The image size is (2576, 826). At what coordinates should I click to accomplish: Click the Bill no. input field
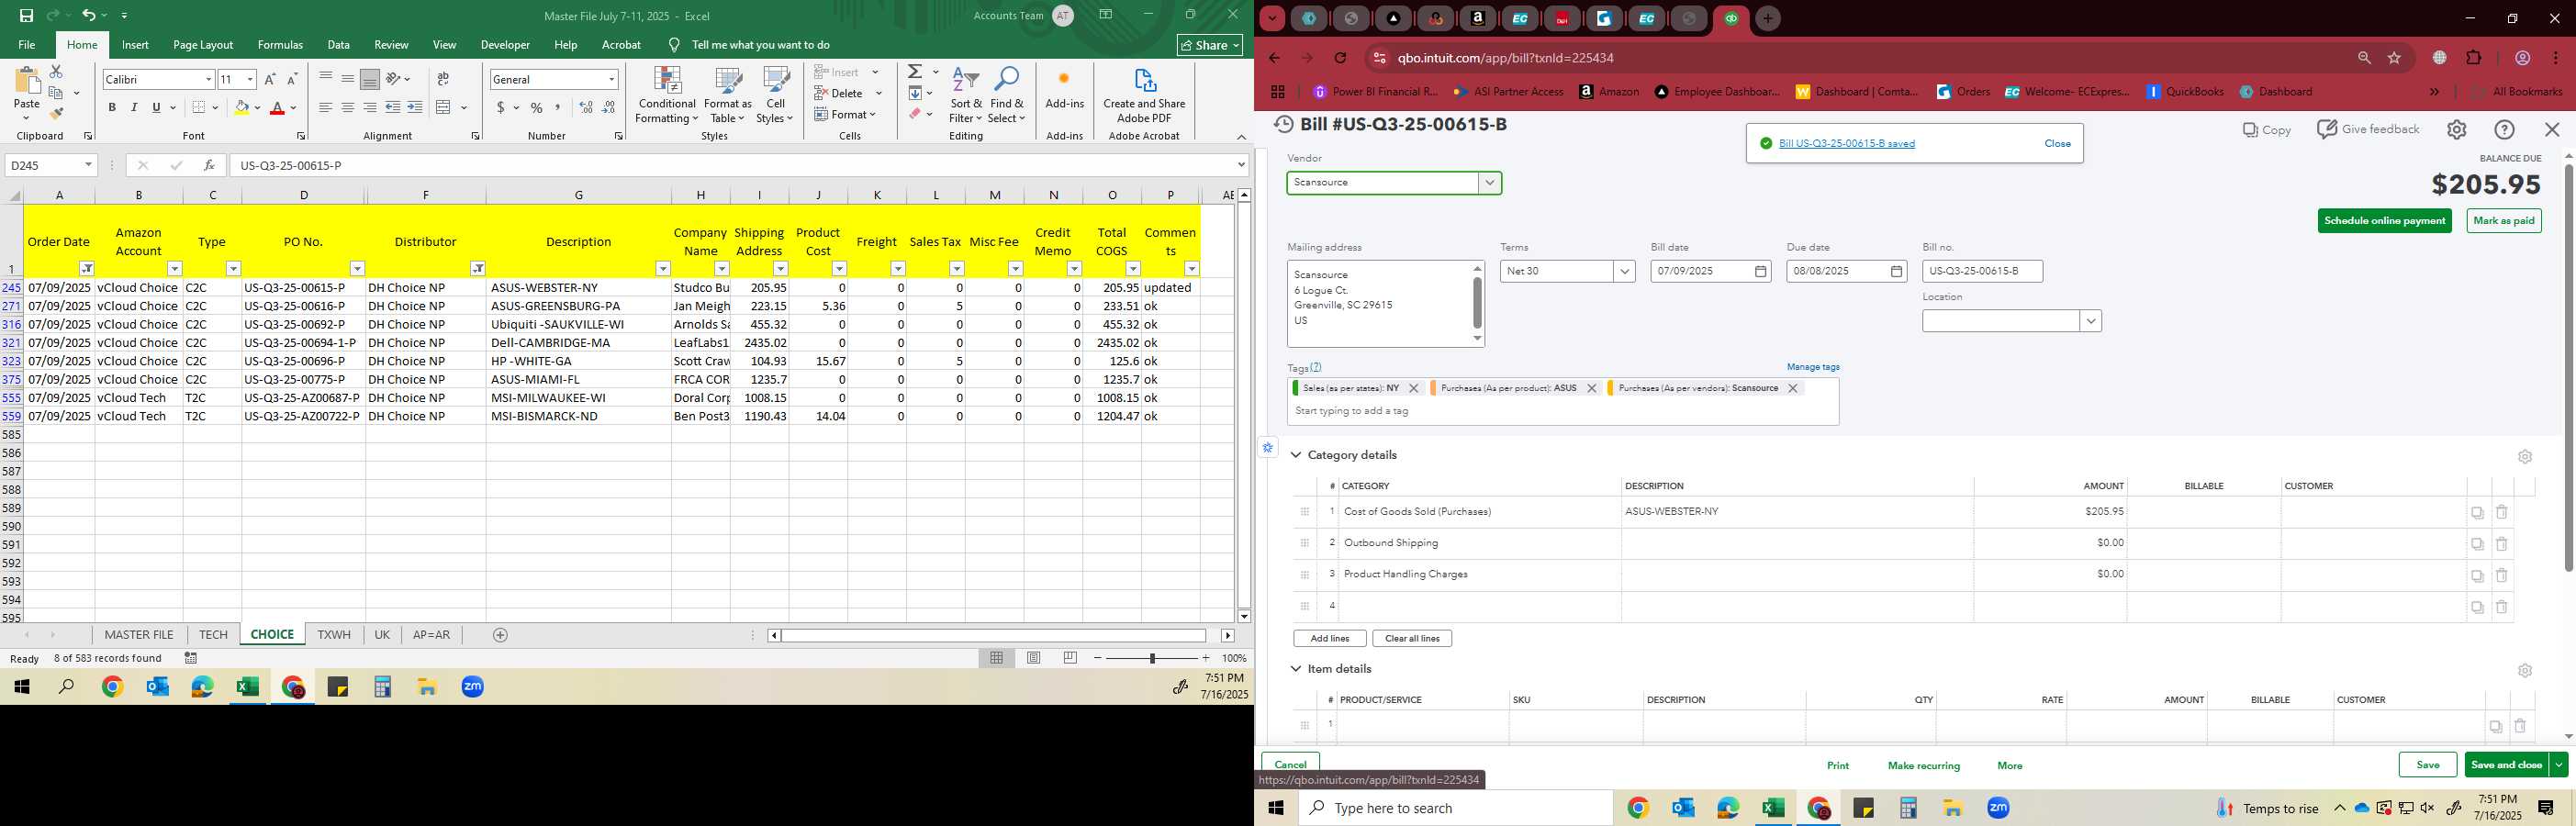tap(1982, 271)
